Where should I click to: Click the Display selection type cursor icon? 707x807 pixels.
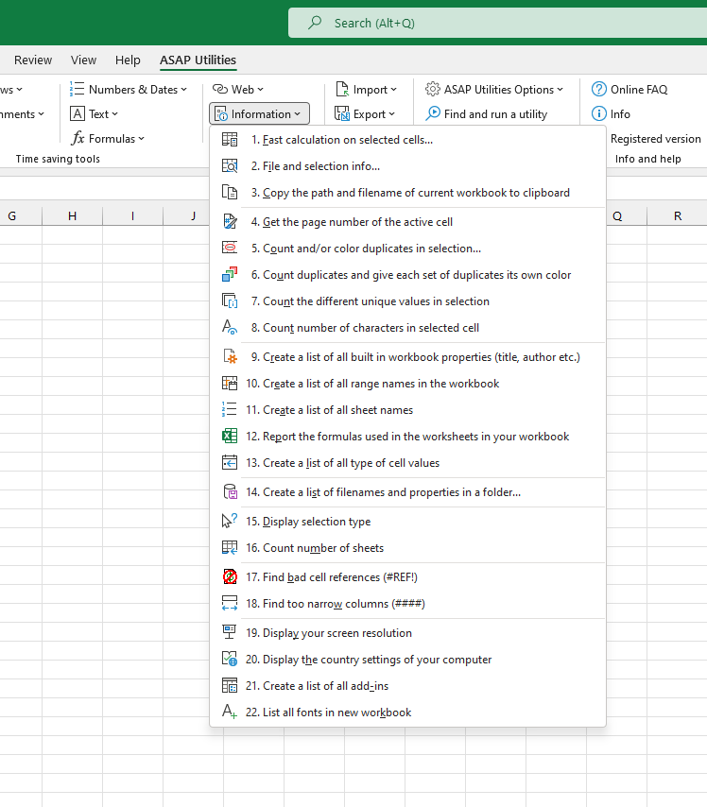coord(230,521)
